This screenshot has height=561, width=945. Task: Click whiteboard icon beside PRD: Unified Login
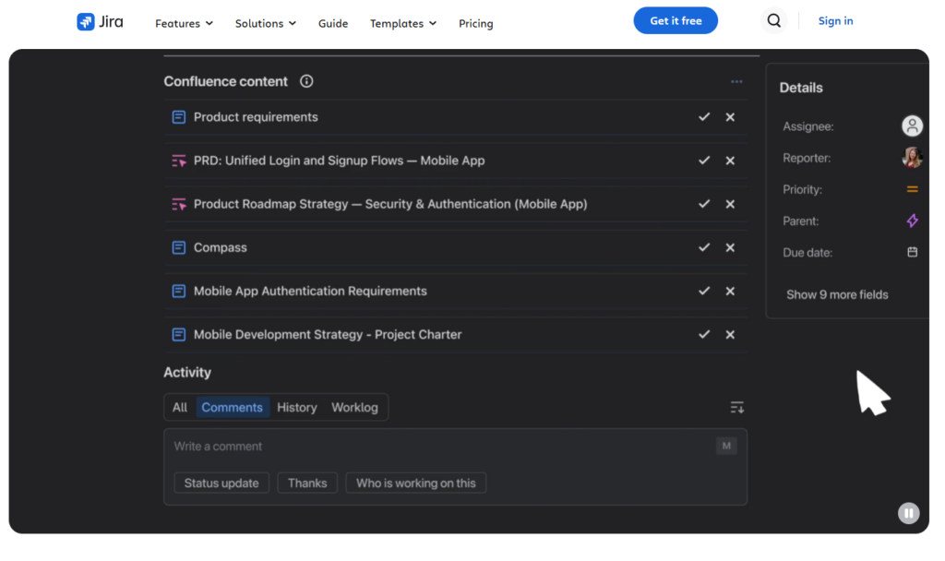178,161
